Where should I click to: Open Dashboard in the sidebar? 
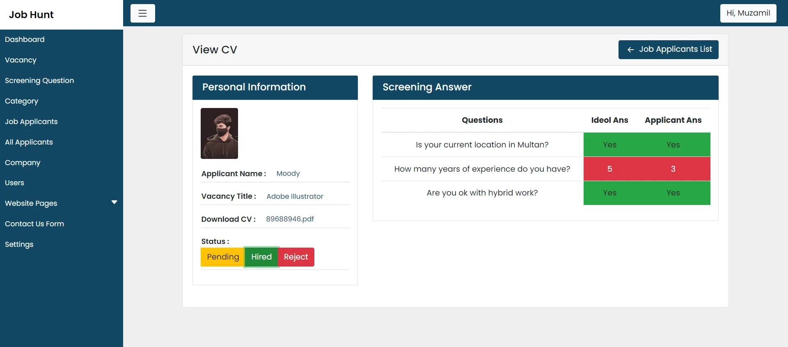coord(25,39)
